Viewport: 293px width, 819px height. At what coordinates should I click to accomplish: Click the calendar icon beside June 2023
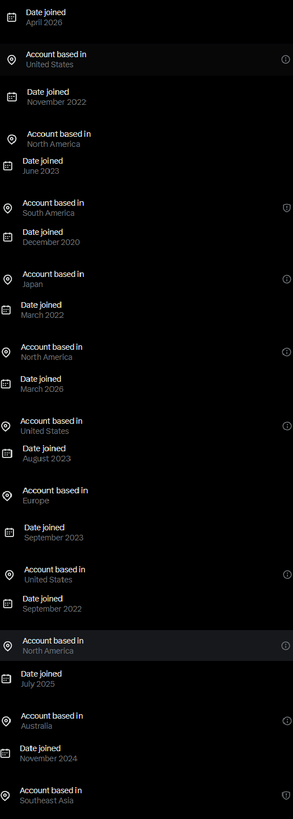[x=8, y=166]
